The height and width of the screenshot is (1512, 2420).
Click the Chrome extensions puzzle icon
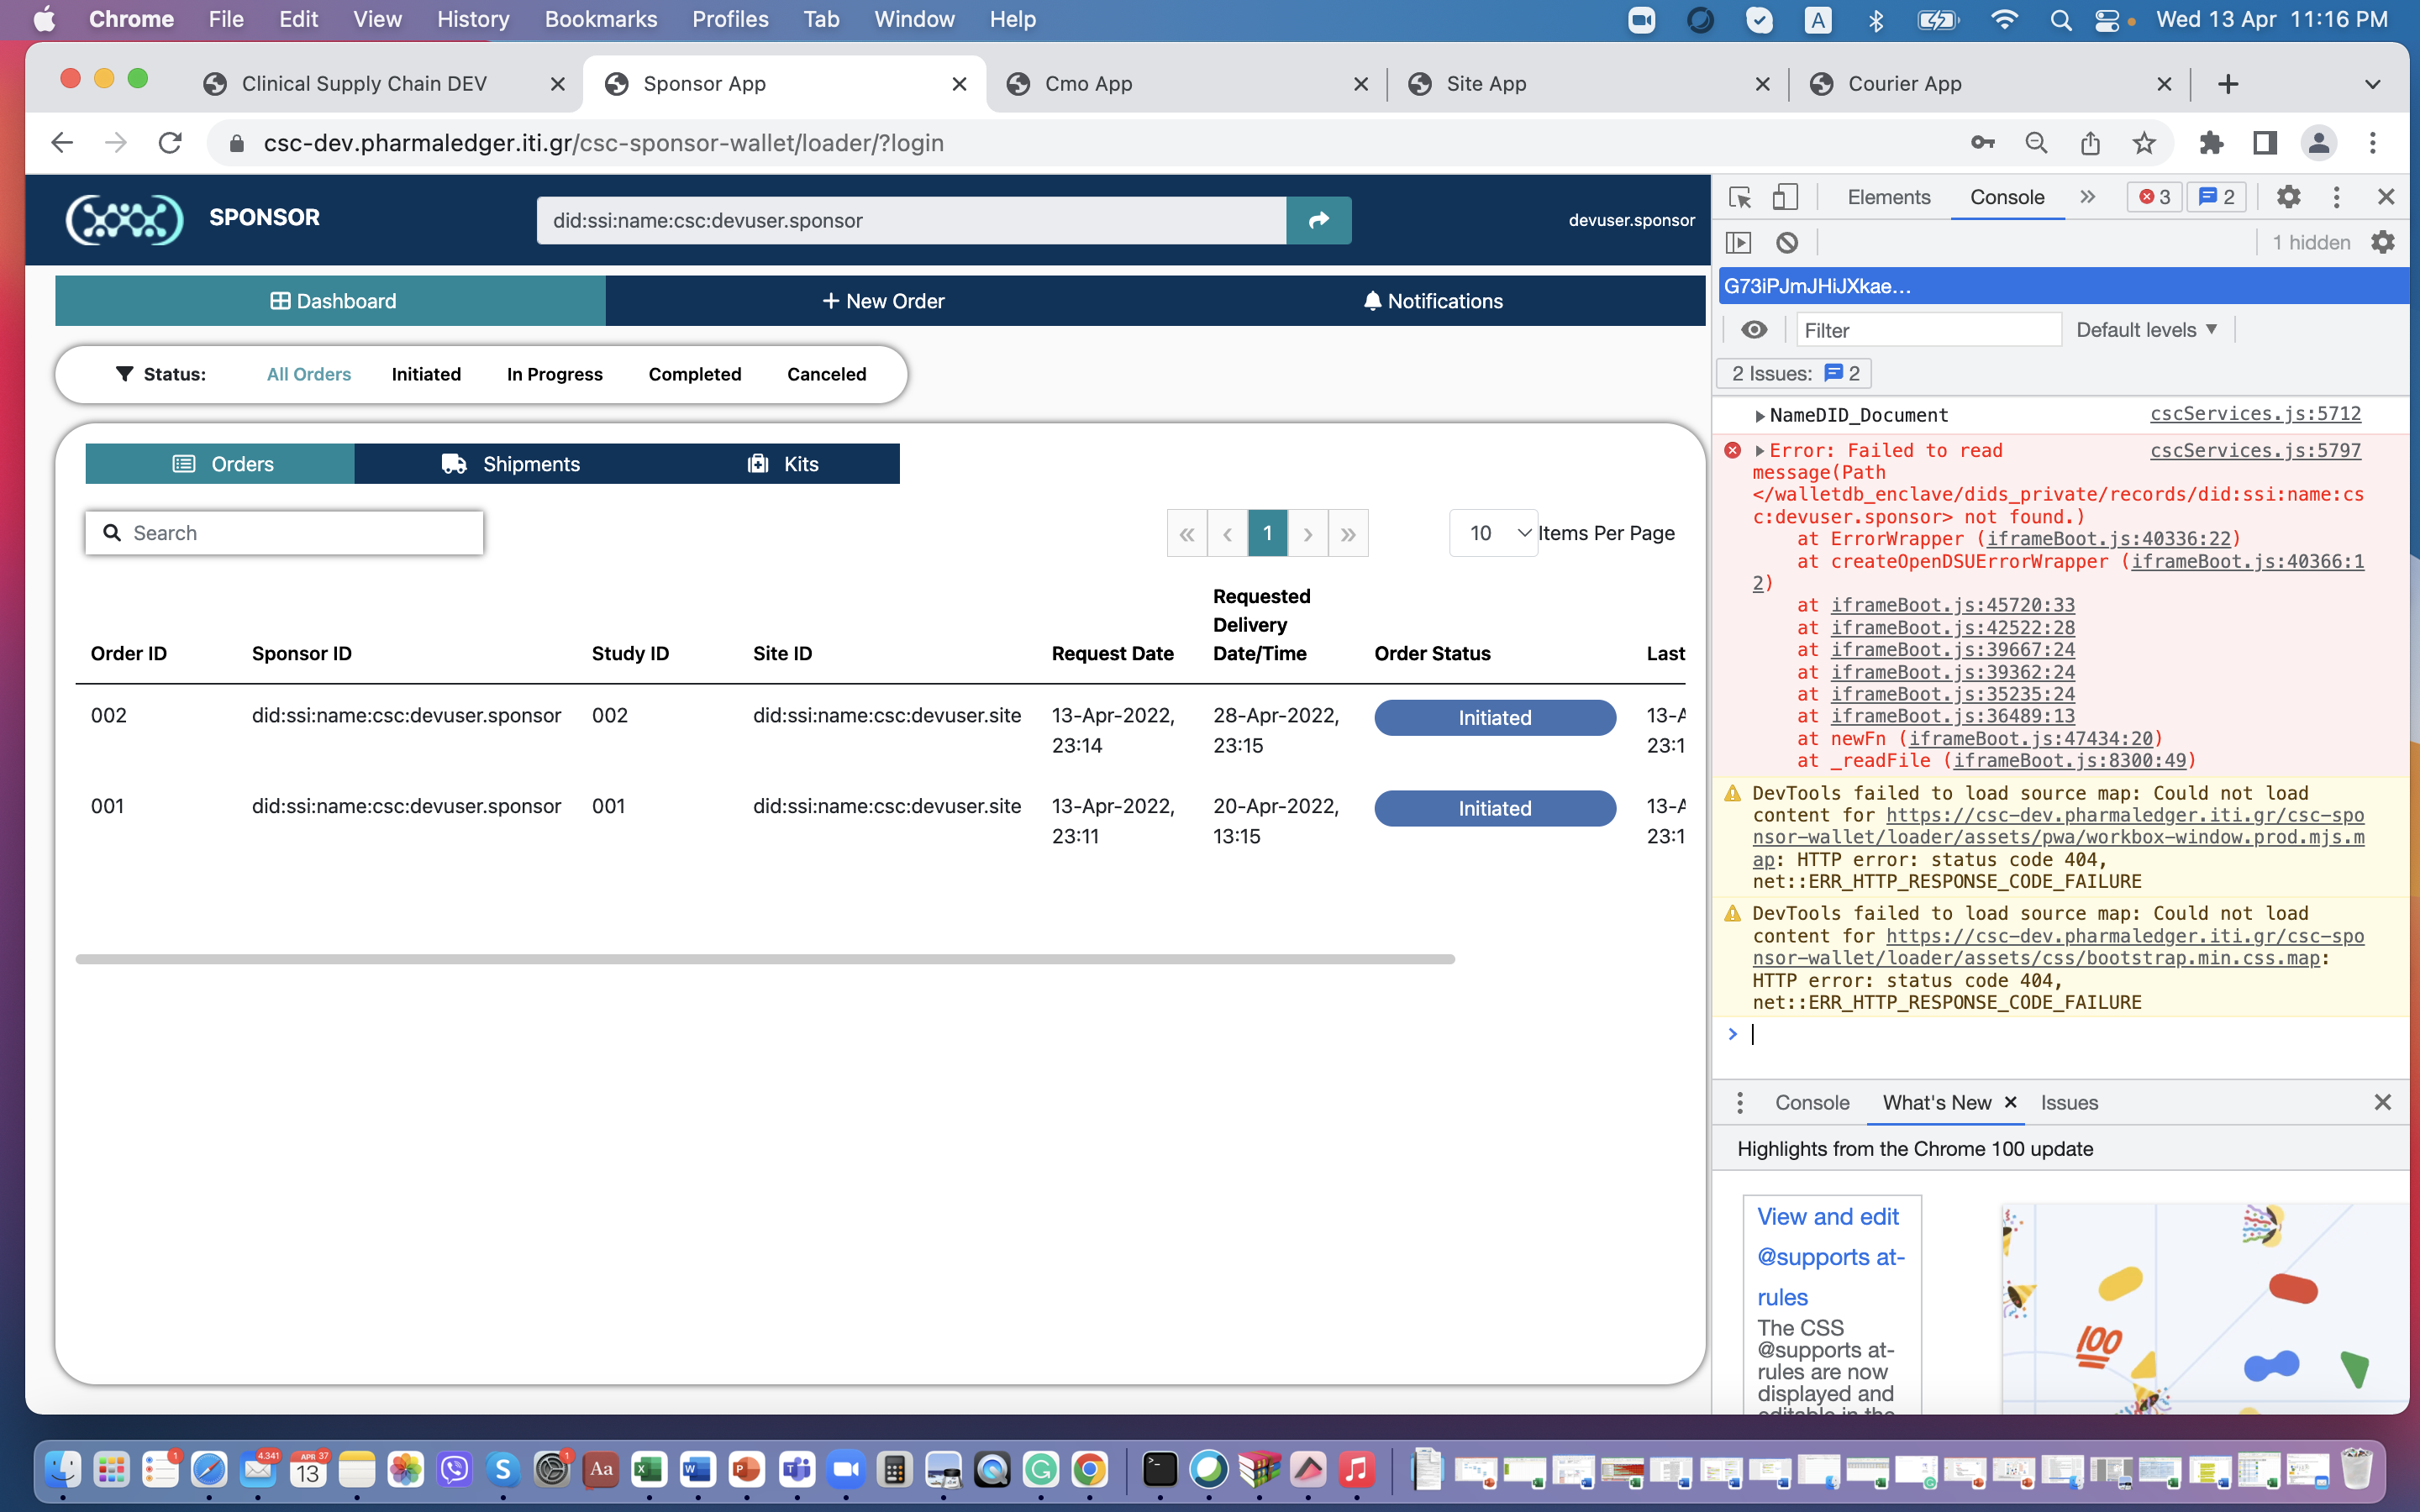click(x=2211, y=143)
